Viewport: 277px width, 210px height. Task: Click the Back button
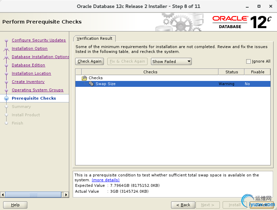183,205
